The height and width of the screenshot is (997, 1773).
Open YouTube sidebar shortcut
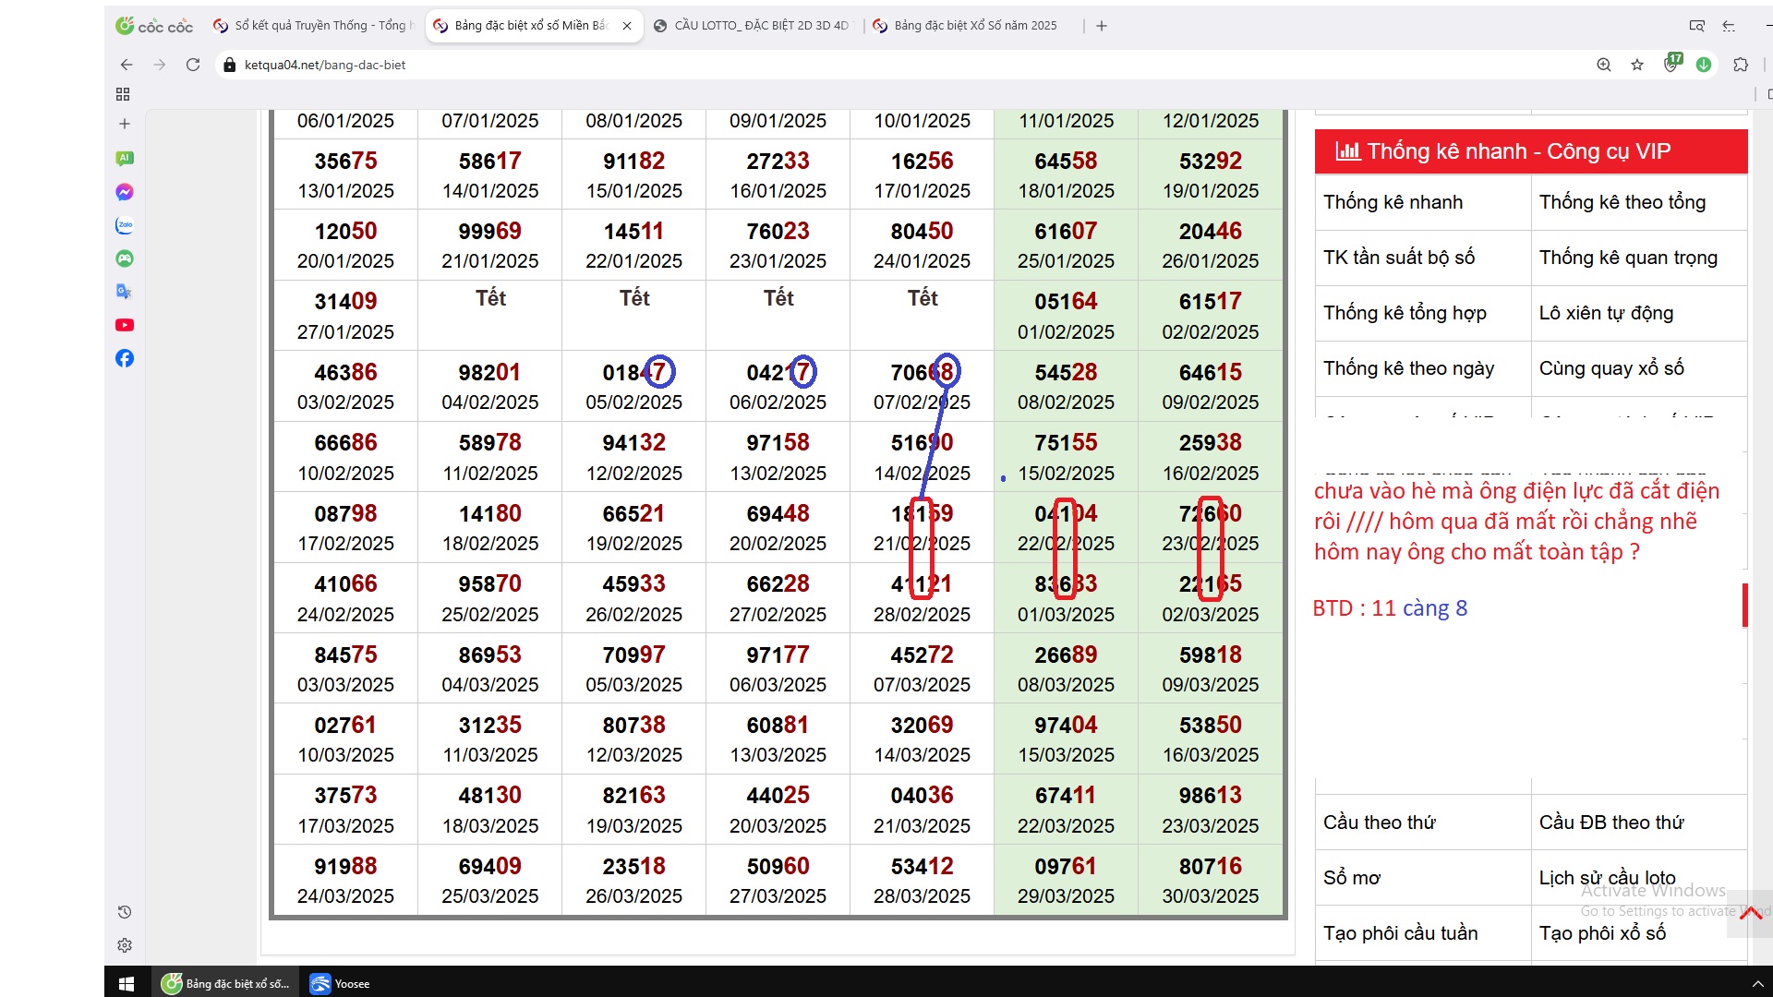pos(125,325)
